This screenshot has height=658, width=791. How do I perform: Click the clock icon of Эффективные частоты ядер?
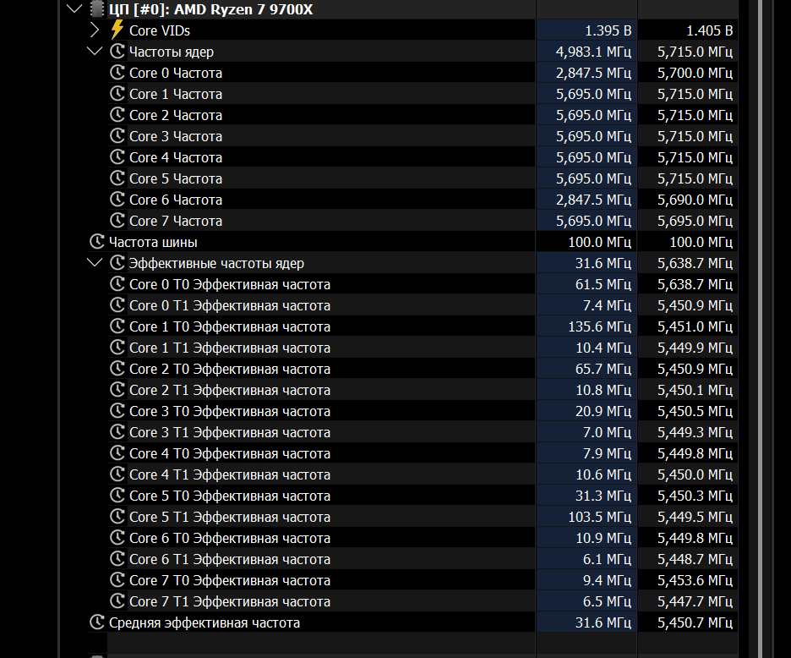click(x=117, y=262)
